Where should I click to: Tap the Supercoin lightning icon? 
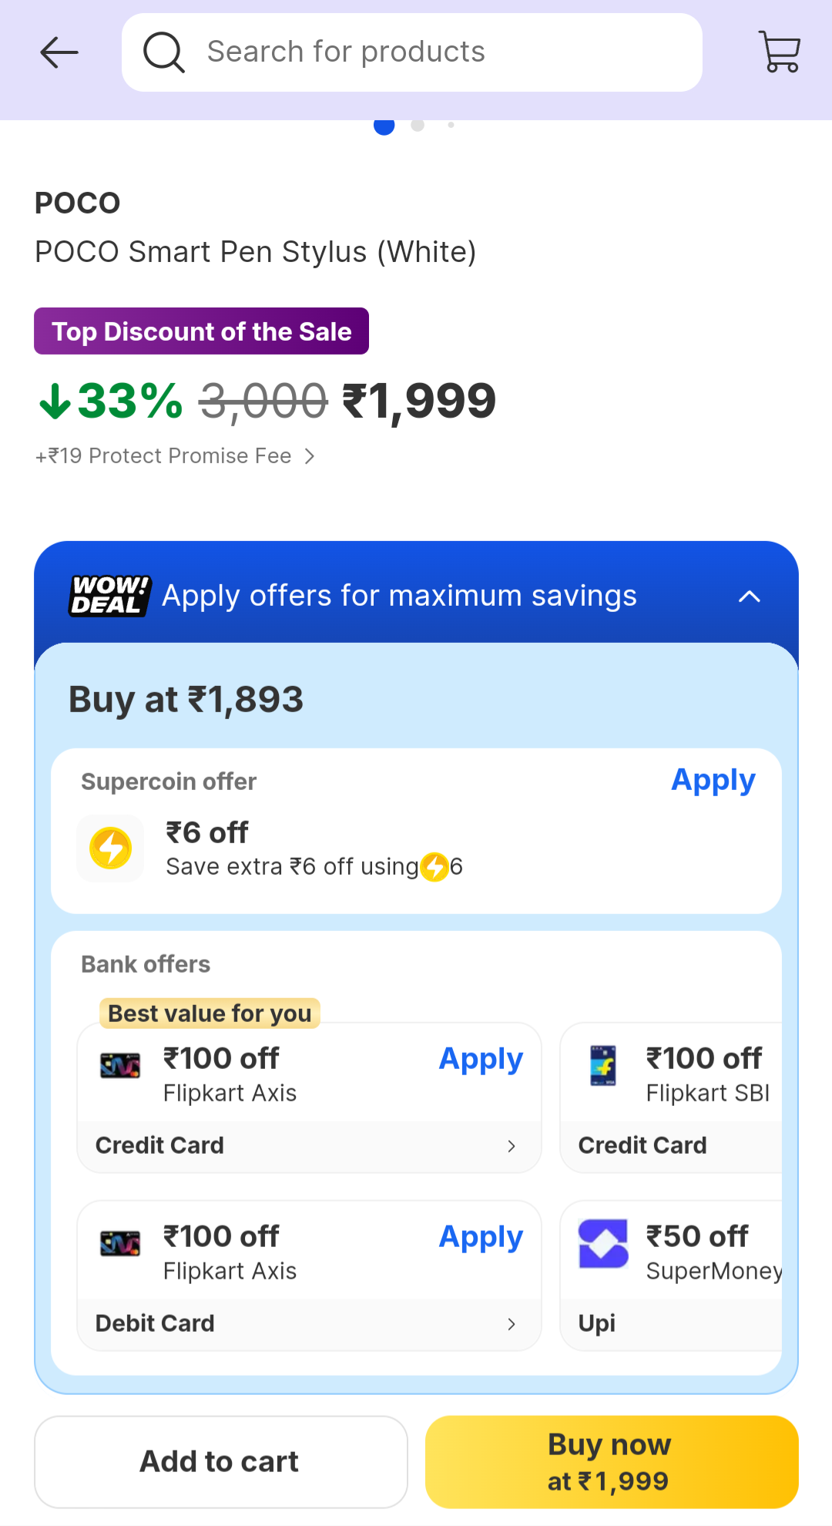click(111, 848)
